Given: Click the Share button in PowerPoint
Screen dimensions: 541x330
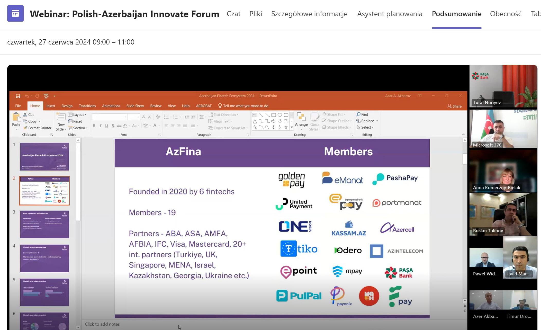Looking at the screenshot, I should pyautogui.click(x=454, y=106).
